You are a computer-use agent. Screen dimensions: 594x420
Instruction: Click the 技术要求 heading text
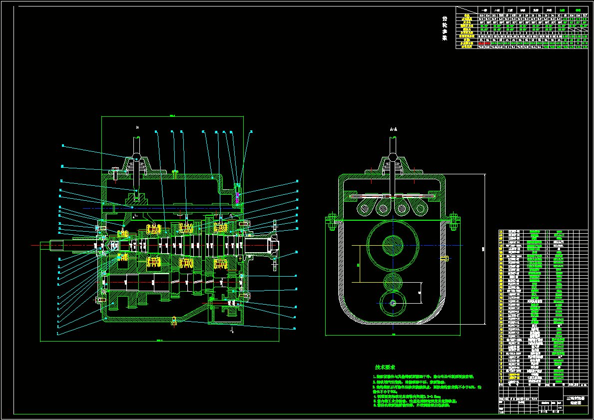[x=385, y=367]
